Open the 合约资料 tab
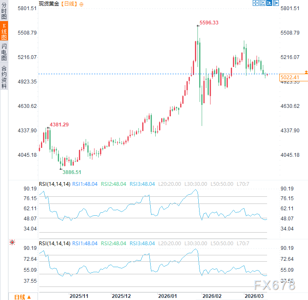The height and width of the screenshot is (300, 308). click(4, 76)
